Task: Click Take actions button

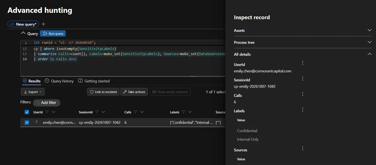Action: (134, 92)
